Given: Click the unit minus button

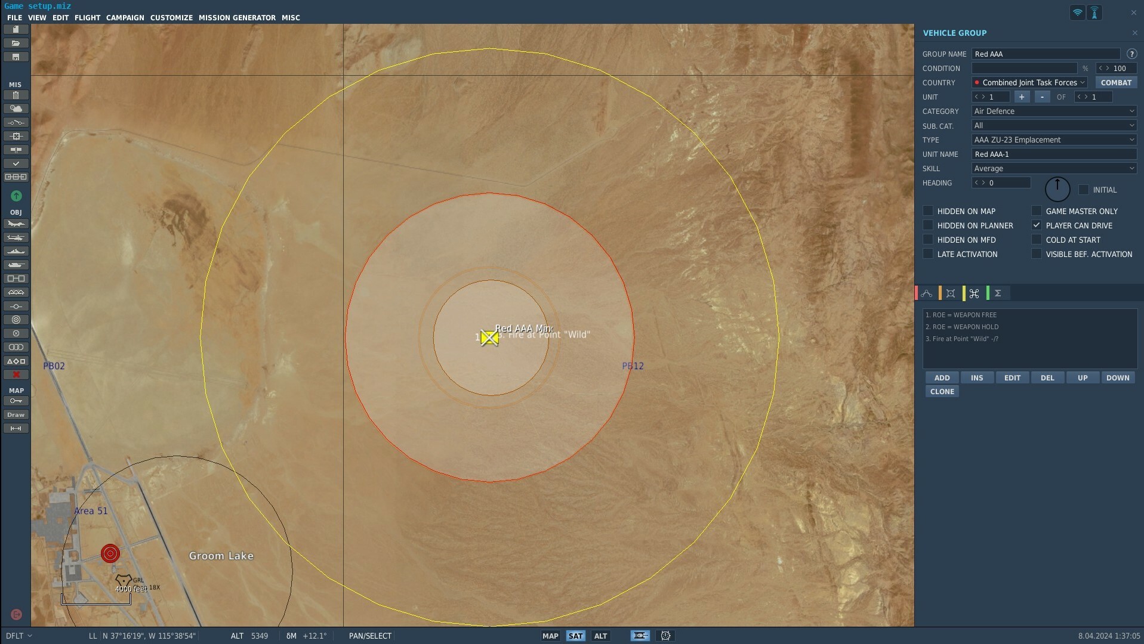Looking at the screenshot, I should tap(1042, 97).
